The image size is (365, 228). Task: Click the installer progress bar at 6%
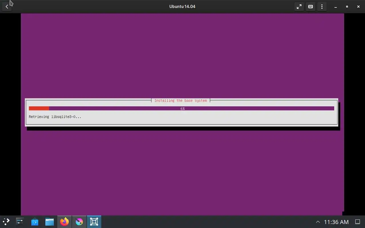tap(181, 109)
